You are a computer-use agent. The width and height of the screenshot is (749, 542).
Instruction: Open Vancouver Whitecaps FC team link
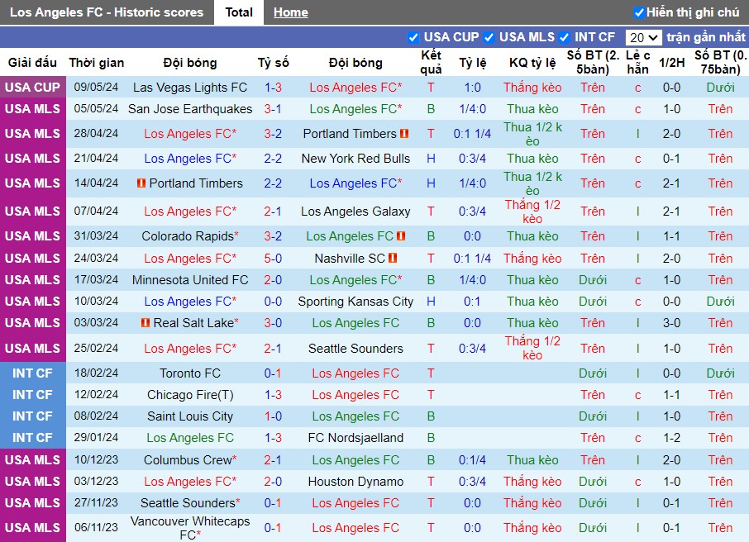190,528
